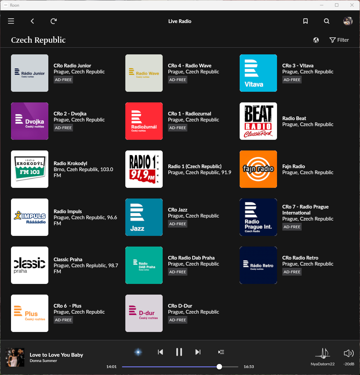
Task: Select the Classic Praha title
Action: pos(68,260)
